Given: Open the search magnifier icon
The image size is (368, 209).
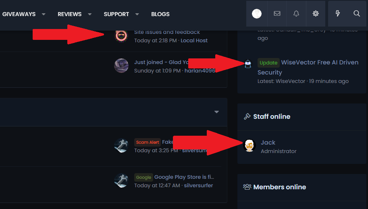Looking at the screenshot, I should [357, 14].
